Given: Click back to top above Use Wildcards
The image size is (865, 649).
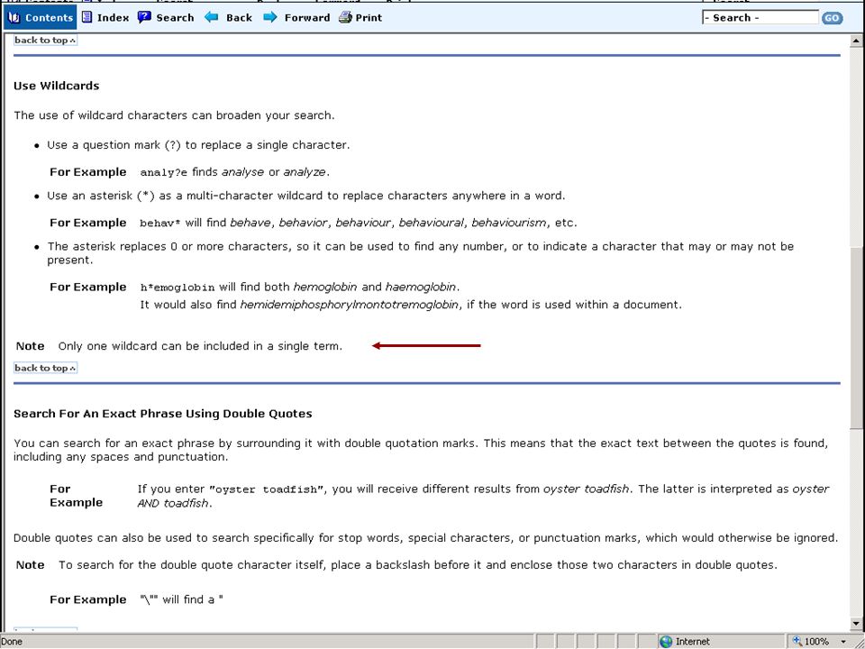Looking at the screenshot, I should point(45,41).
